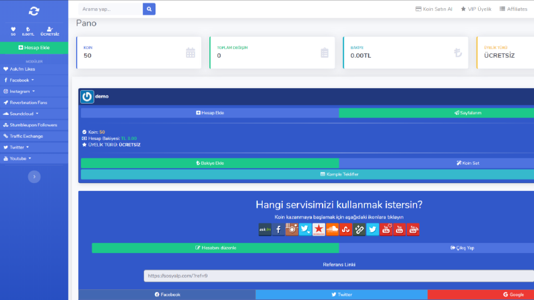
Task: Open Ask.fm Likes module
Action: 34,69
